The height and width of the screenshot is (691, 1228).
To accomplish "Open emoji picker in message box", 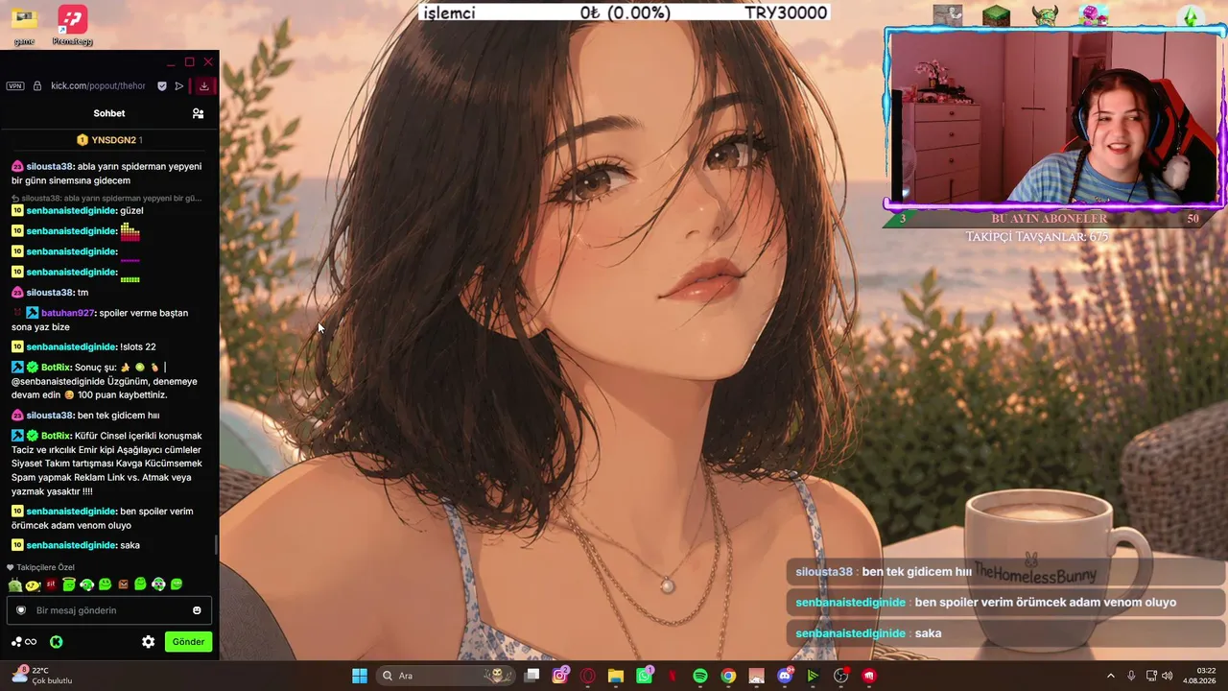I will [197, 610].
